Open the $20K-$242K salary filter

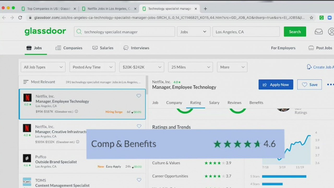(x=142, y=67)
